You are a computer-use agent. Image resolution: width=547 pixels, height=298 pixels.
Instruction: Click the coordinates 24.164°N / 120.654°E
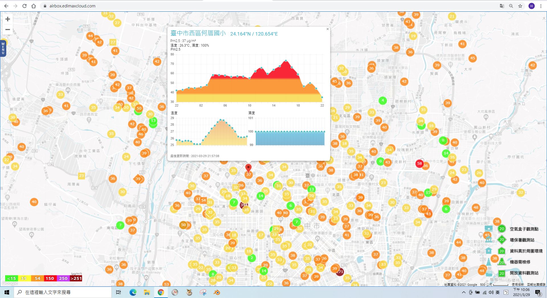click(254, 34)
